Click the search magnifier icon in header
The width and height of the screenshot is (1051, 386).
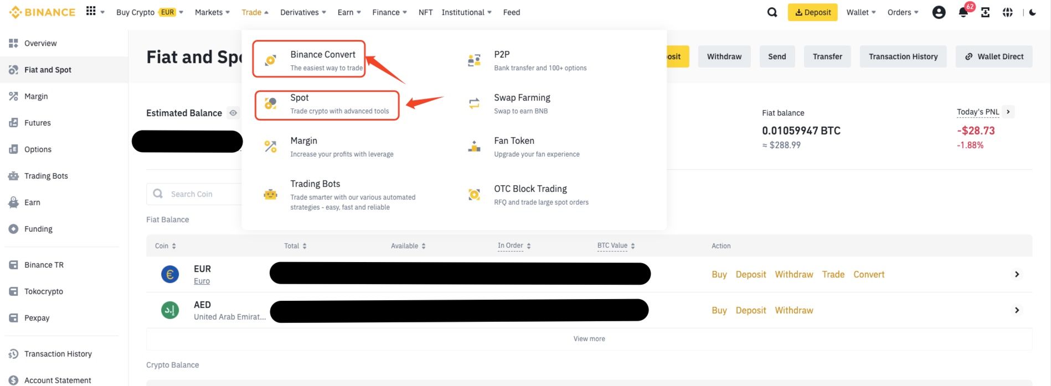[x=772, y=12]
